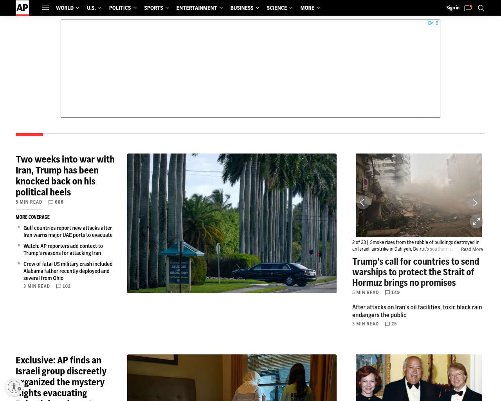Open the presidential limousine photo
501x401 pixels.
[x=232, y=223]
